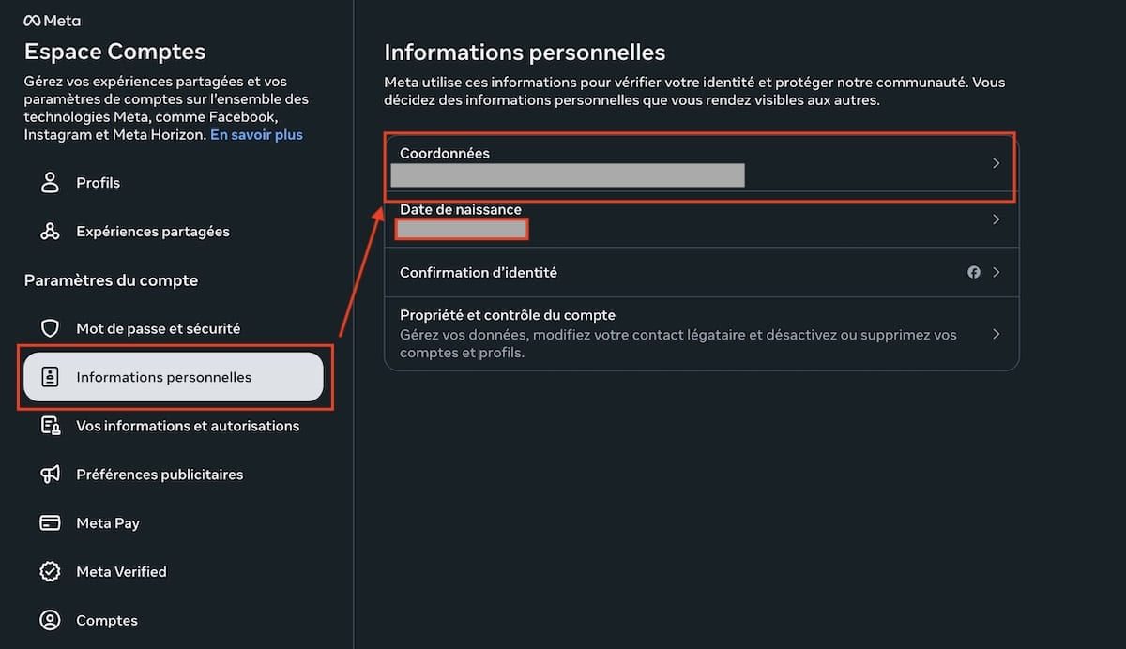Open Expériences partagées connected-nodes icon
This screenshot has height=649, width=1126.
click(50, 231)
